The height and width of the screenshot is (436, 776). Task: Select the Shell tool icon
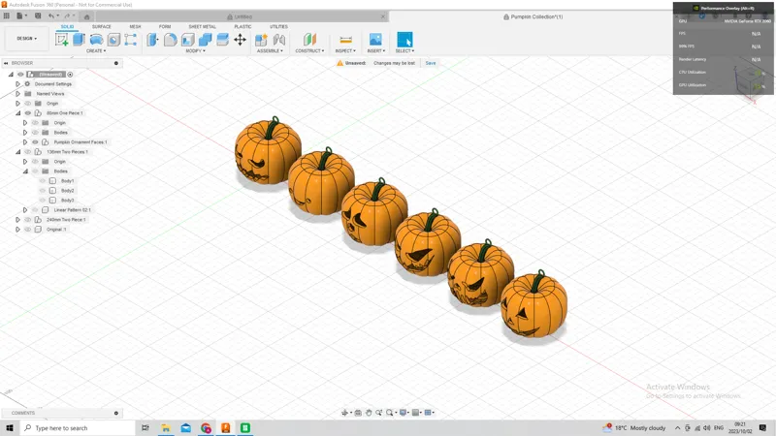tap(187, 40)
